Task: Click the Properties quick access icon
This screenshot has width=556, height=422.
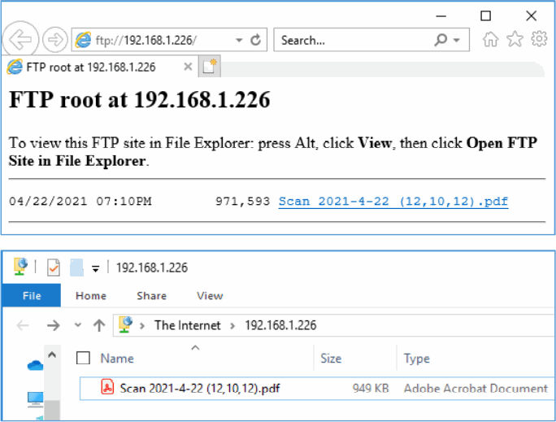Action: point(54,268)
